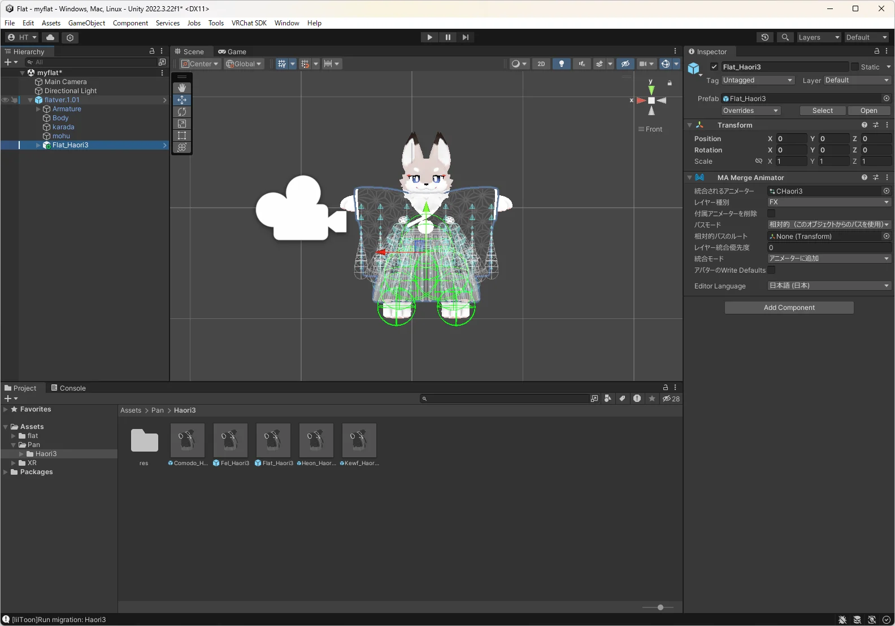Select the Hand view tool
Viewport: 895px width, 626px height.
pos(182,88)
